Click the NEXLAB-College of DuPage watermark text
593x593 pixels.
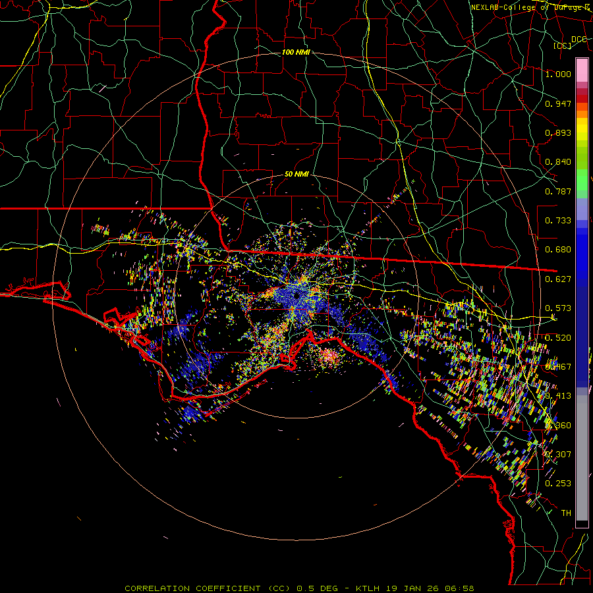point(530,7)
